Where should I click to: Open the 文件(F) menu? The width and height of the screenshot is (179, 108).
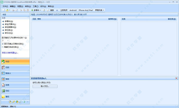[x=5, y=6]
